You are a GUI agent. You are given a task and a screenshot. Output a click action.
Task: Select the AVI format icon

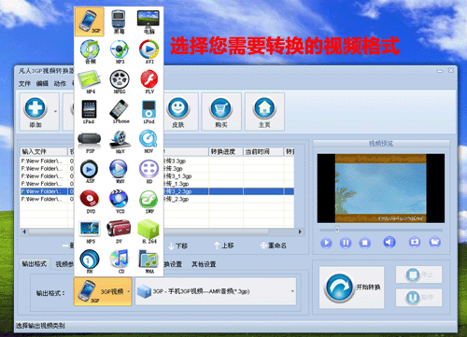pos(149,51)
